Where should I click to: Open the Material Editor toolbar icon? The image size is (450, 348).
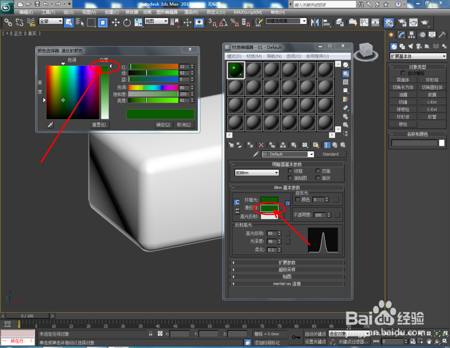coord(389,22)
